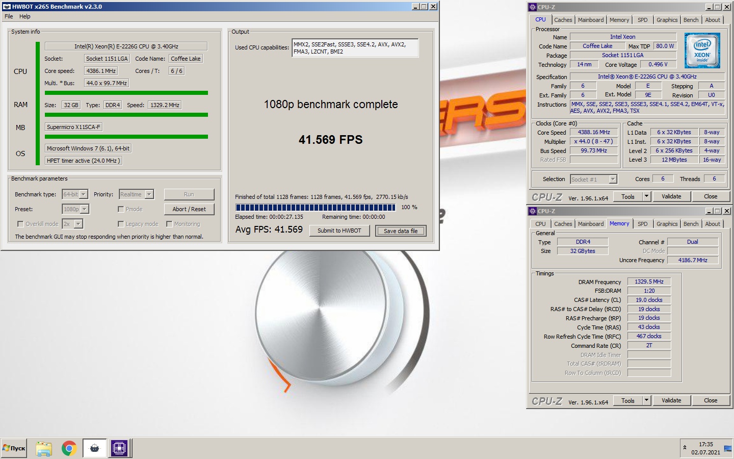734x459 pixels.
Task: Click Validate in upper CPU-Z window
Action: tap(671, 196)
